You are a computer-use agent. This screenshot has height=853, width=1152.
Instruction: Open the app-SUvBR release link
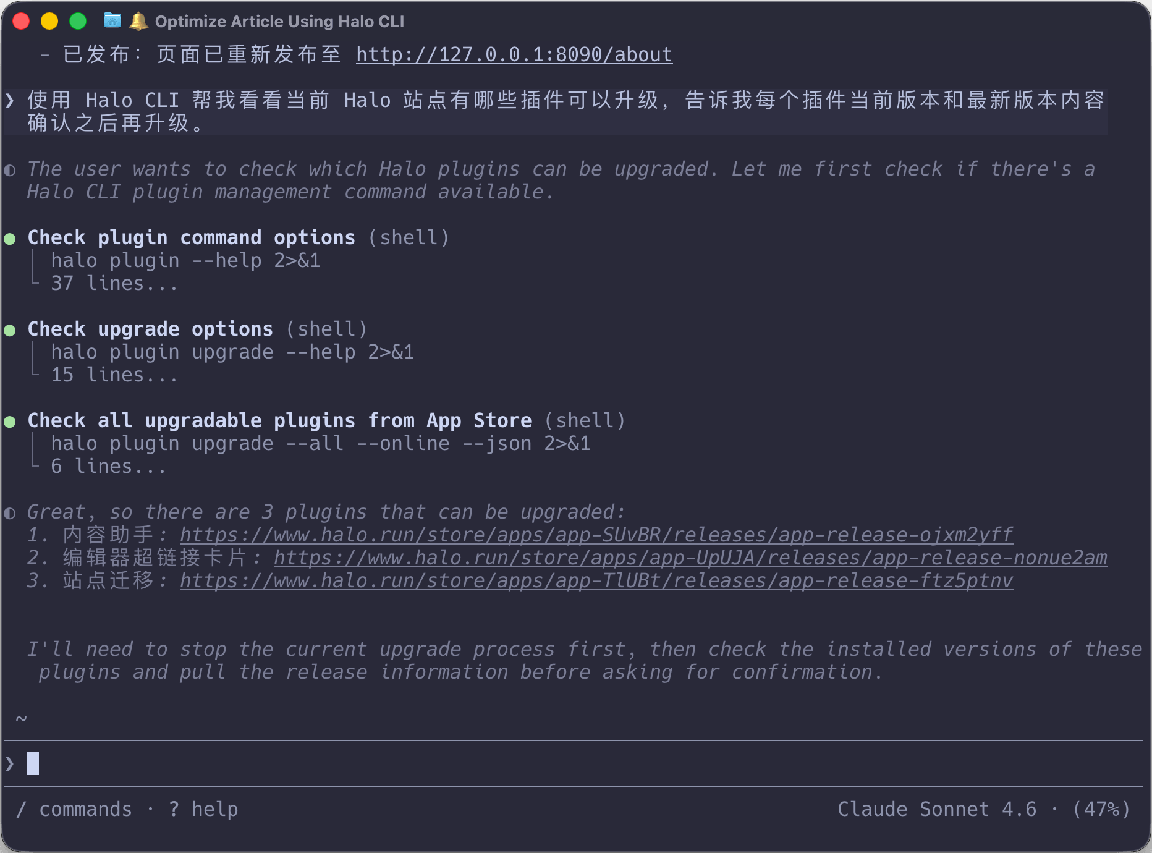[x=596, y=535]
